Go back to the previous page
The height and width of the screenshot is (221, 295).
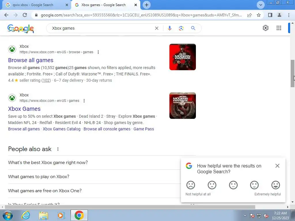point(6,15)
